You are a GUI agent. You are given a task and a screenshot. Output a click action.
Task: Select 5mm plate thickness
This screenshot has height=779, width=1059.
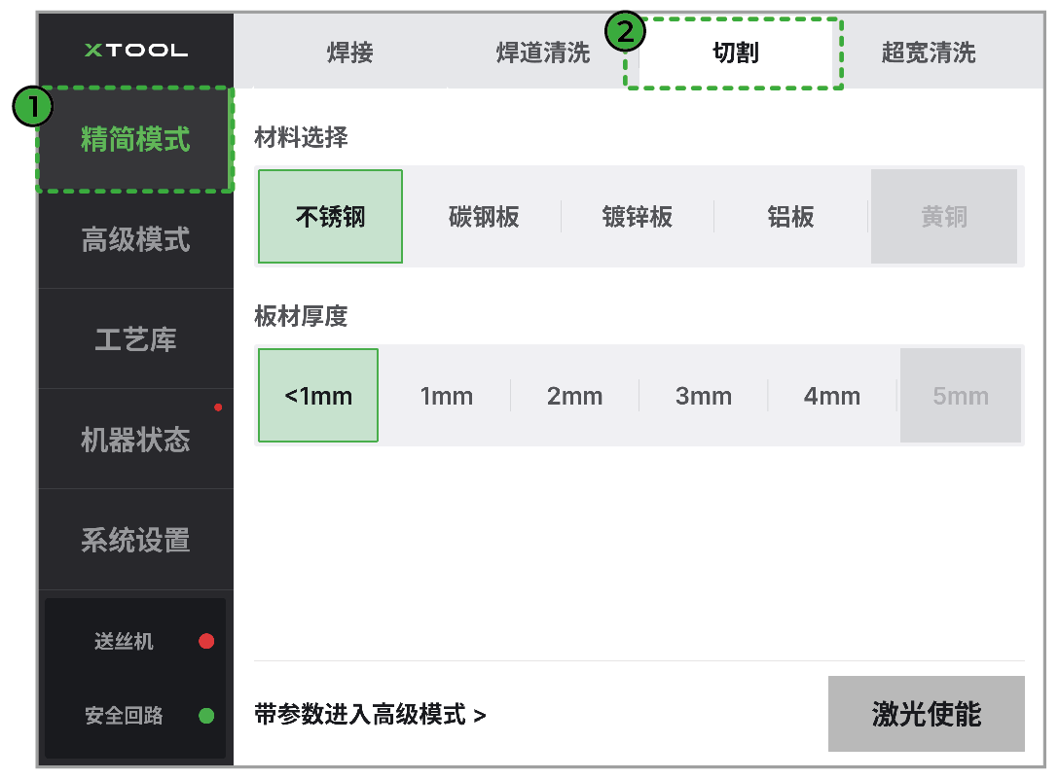[x=961, y=396]
